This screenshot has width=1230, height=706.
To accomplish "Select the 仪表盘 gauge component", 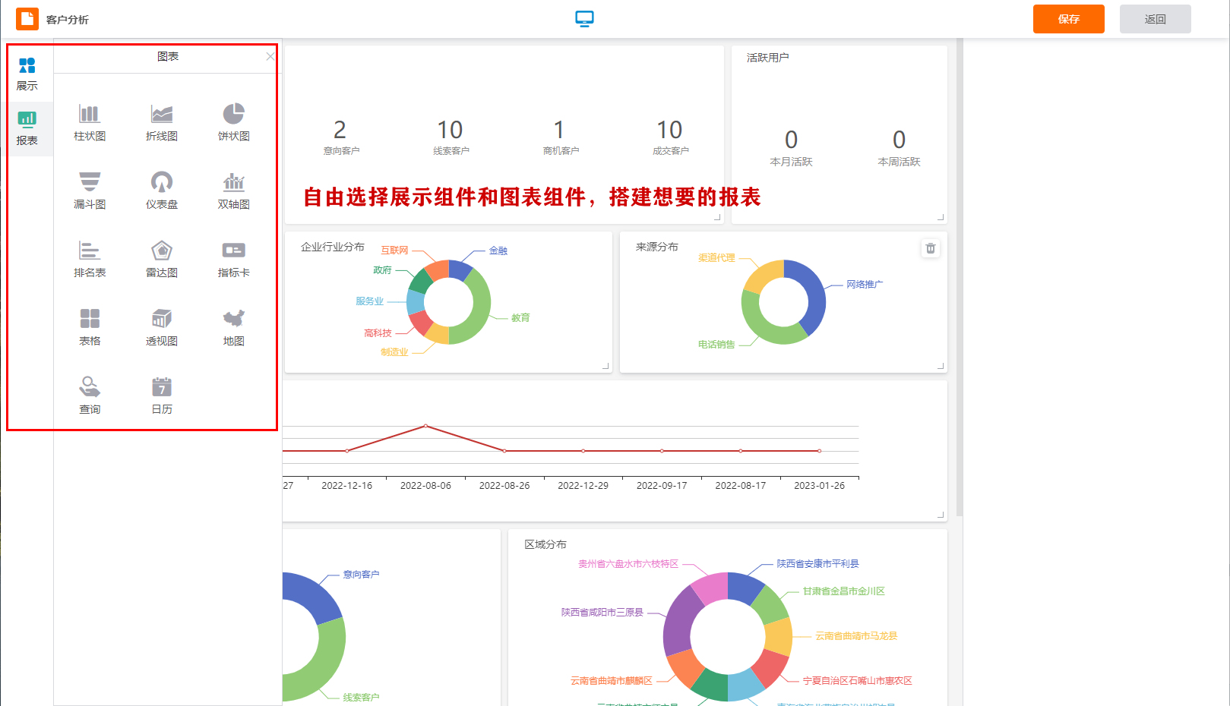I will point(160,191).
